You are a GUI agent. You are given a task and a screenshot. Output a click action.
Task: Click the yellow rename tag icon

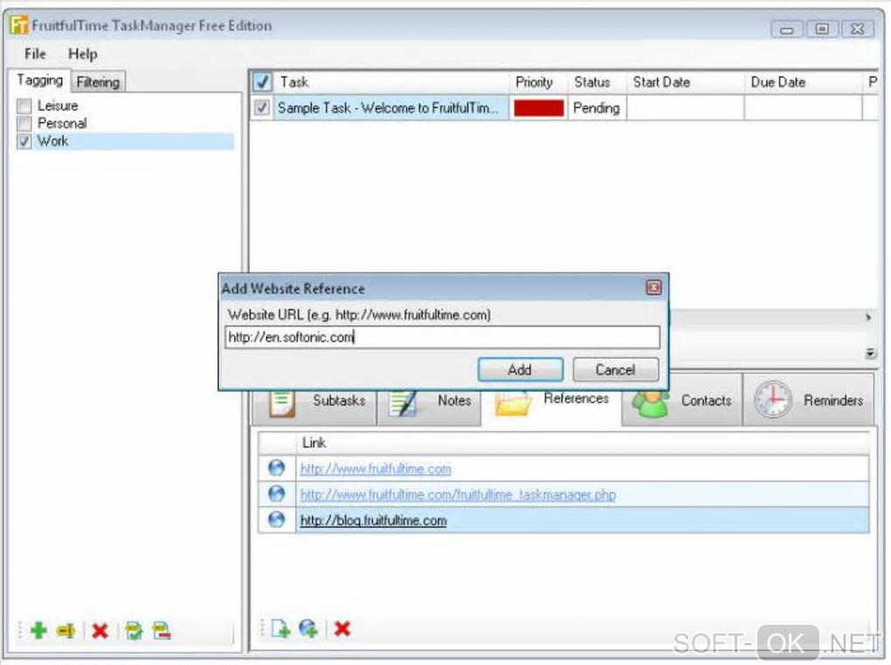66,630
